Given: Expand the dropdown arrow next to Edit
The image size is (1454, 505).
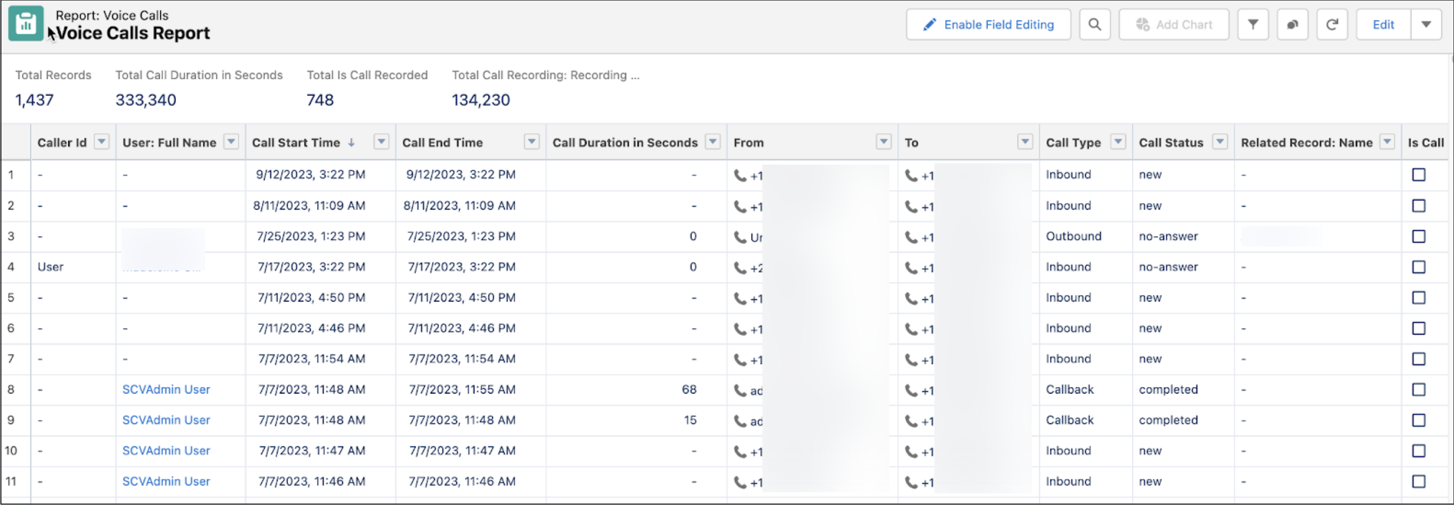Looking at the screenshot, I should pos(1426,25).
